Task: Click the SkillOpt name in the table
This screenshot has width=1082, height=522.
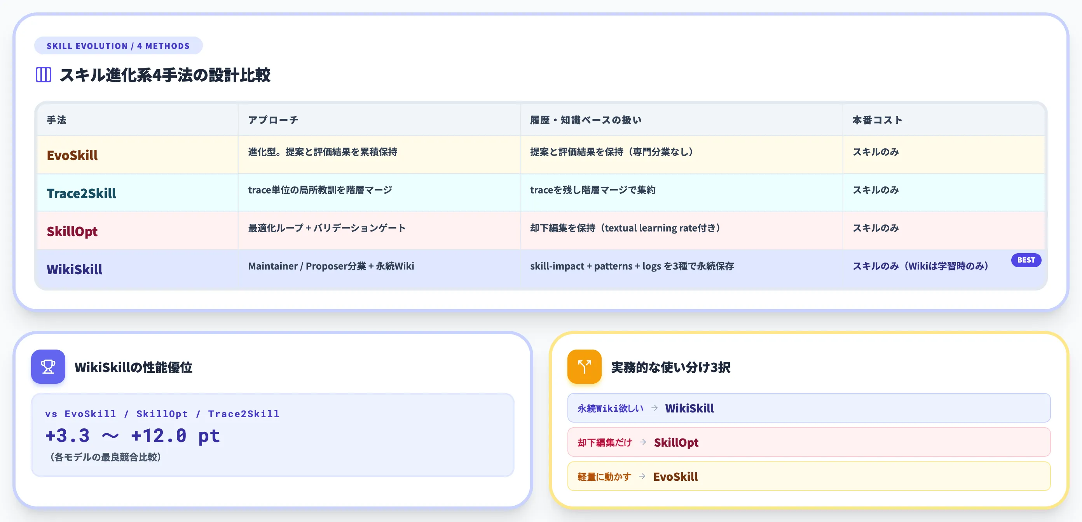Action: pos(72,231)
